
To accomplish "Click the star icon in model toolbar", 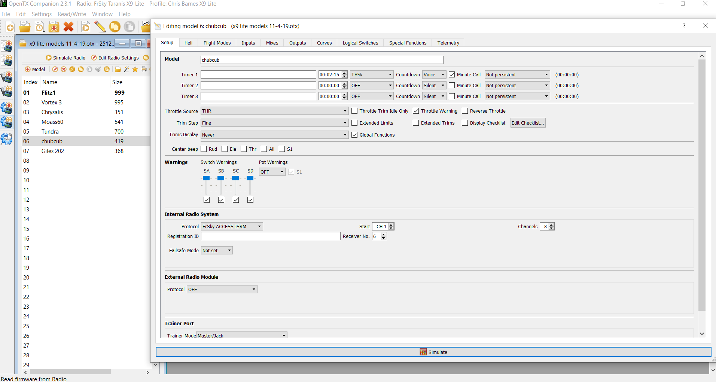I will pyautogui.click(x=135, y=69).
